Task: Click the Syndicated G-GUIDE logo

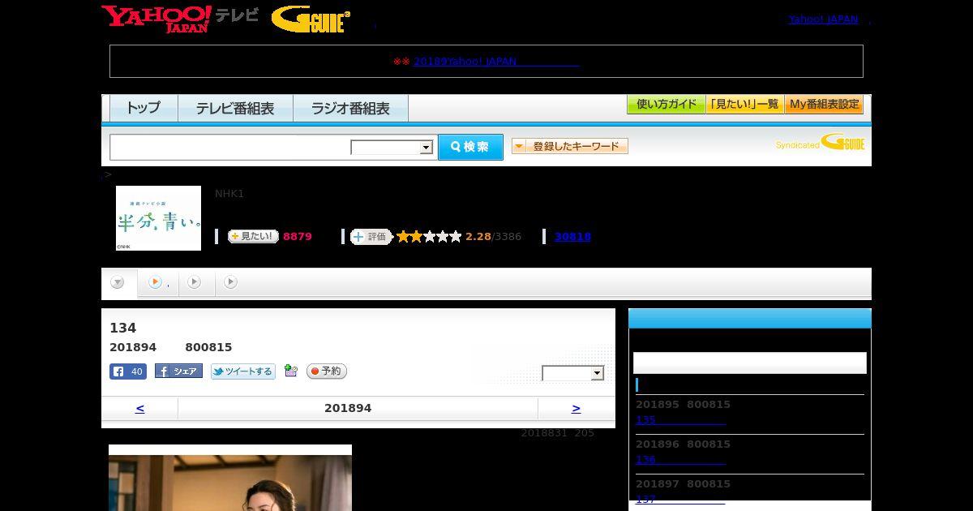Action: click(820, 144)
